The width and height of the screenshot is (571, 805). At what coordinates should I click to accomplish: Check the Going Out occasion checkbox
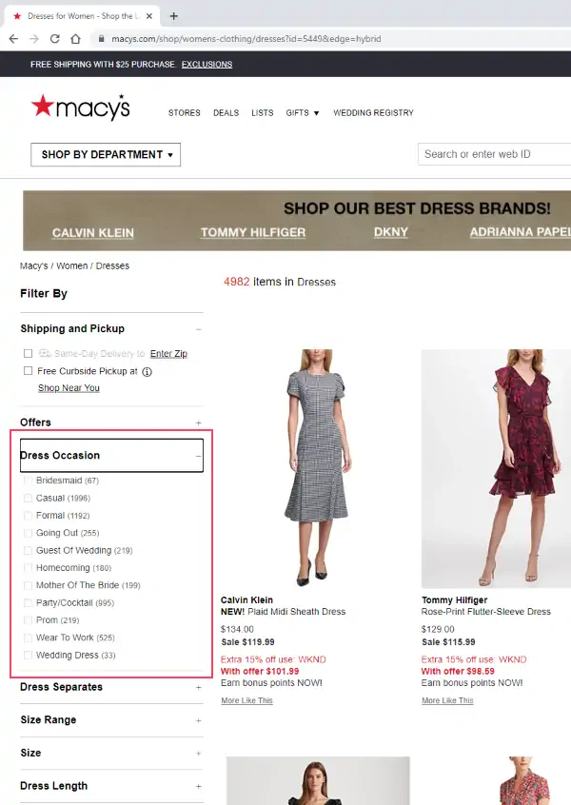coord(29,533)
